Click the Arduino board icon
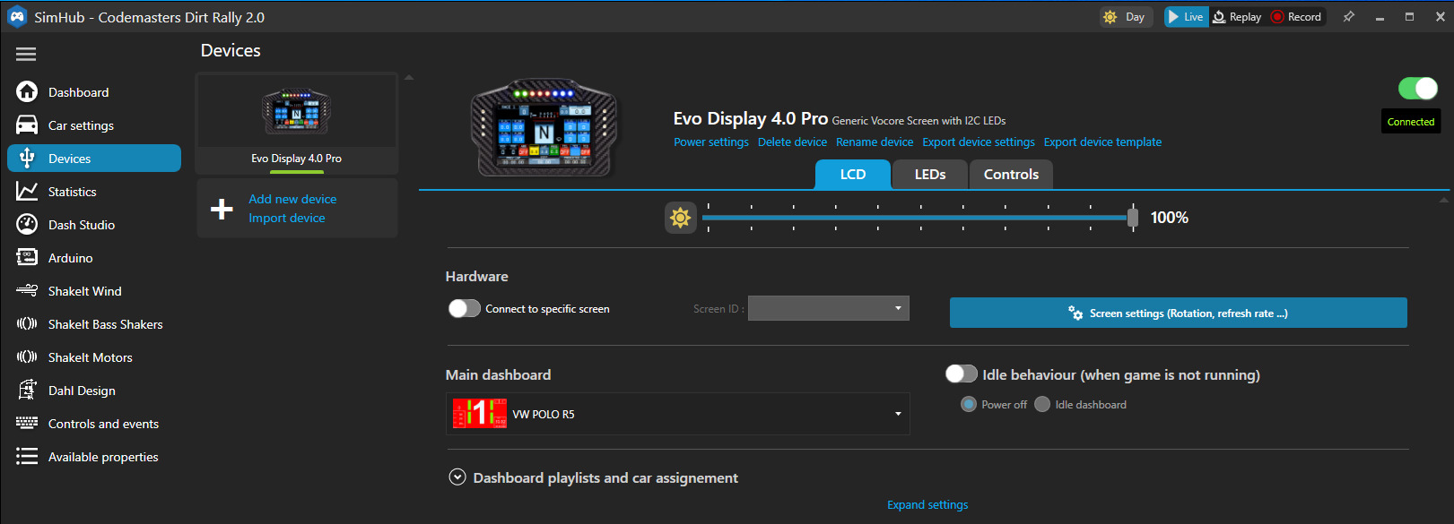 pyautogui.click(x=27, y=257)
